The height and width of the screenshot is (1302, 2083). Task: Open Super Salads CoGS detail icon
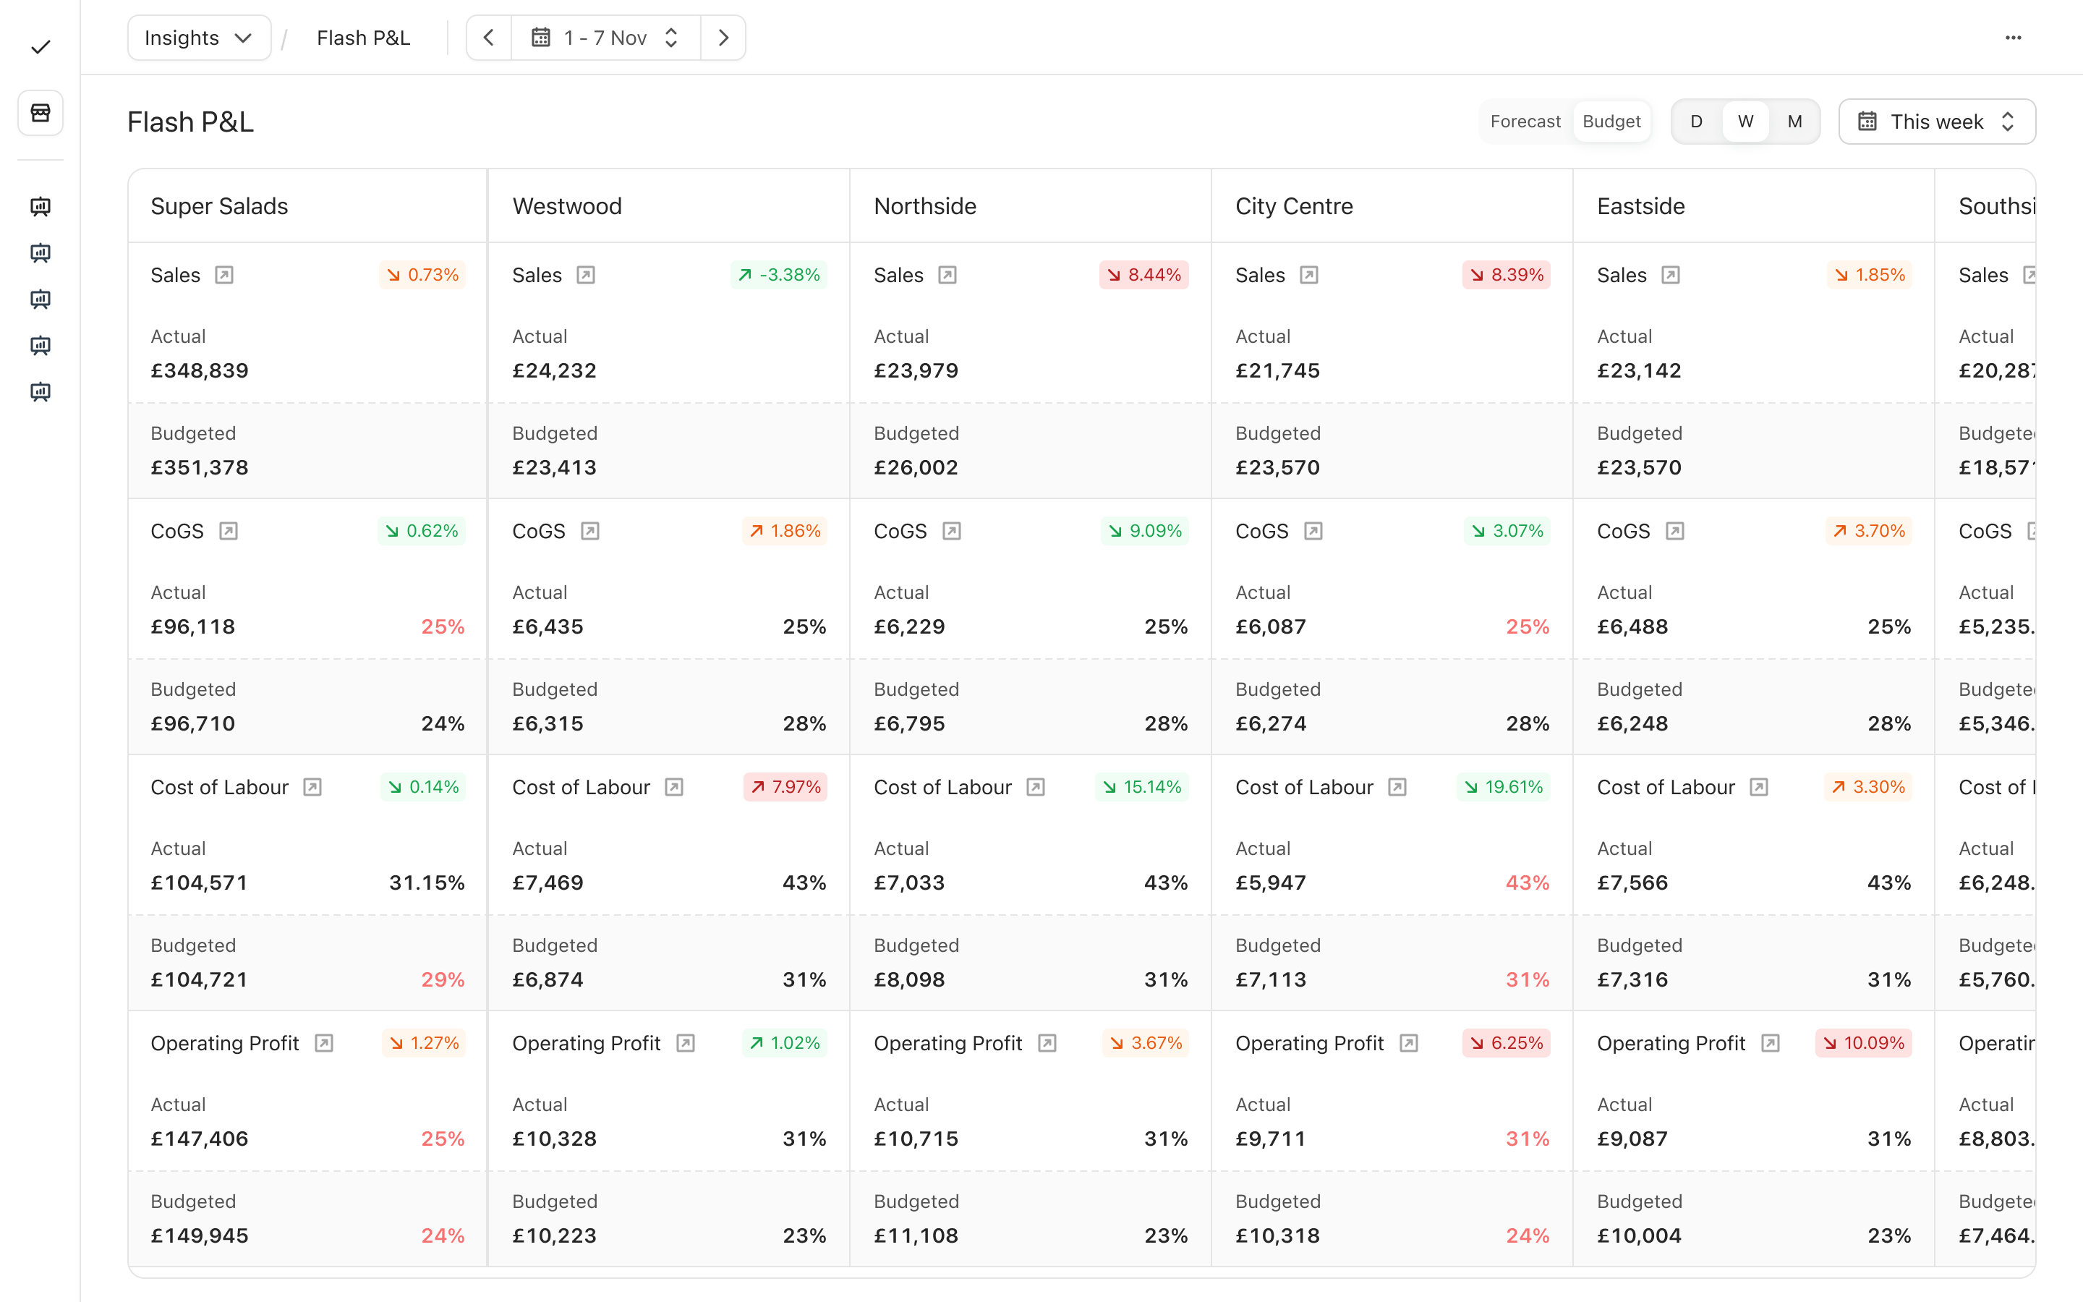point(228,530)
